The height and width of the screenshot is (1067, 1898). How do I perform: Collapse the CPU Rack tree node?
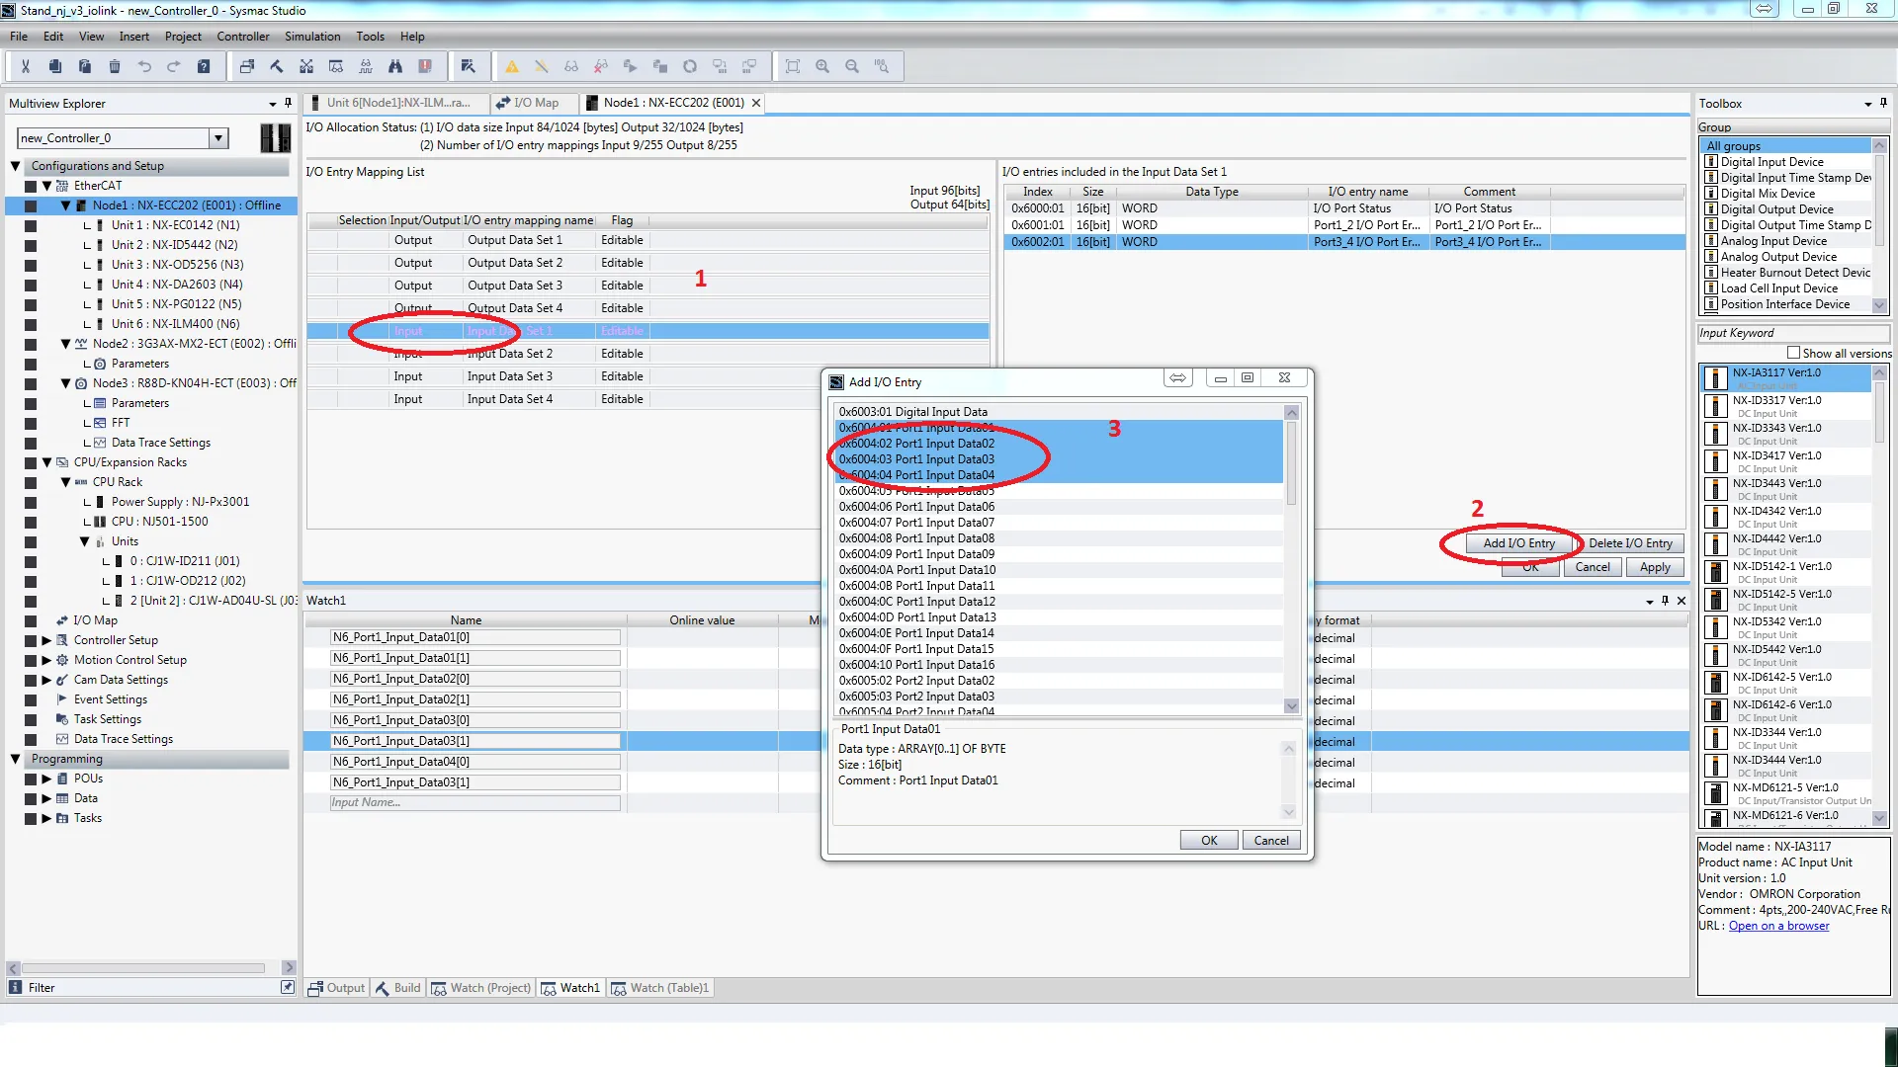(x=65, y=482)
